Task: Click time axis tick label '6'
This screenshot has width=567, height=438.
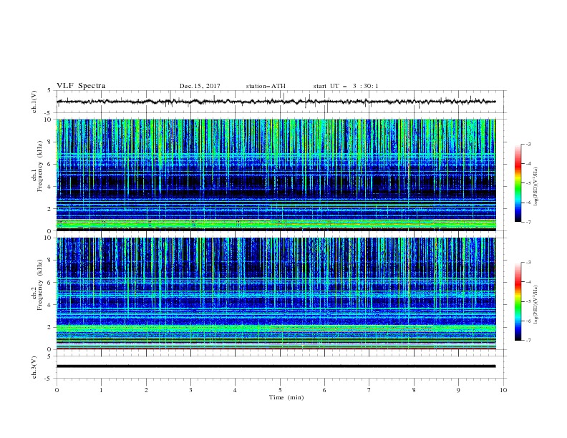Action: pyautogui.click(x=324, y=390)
